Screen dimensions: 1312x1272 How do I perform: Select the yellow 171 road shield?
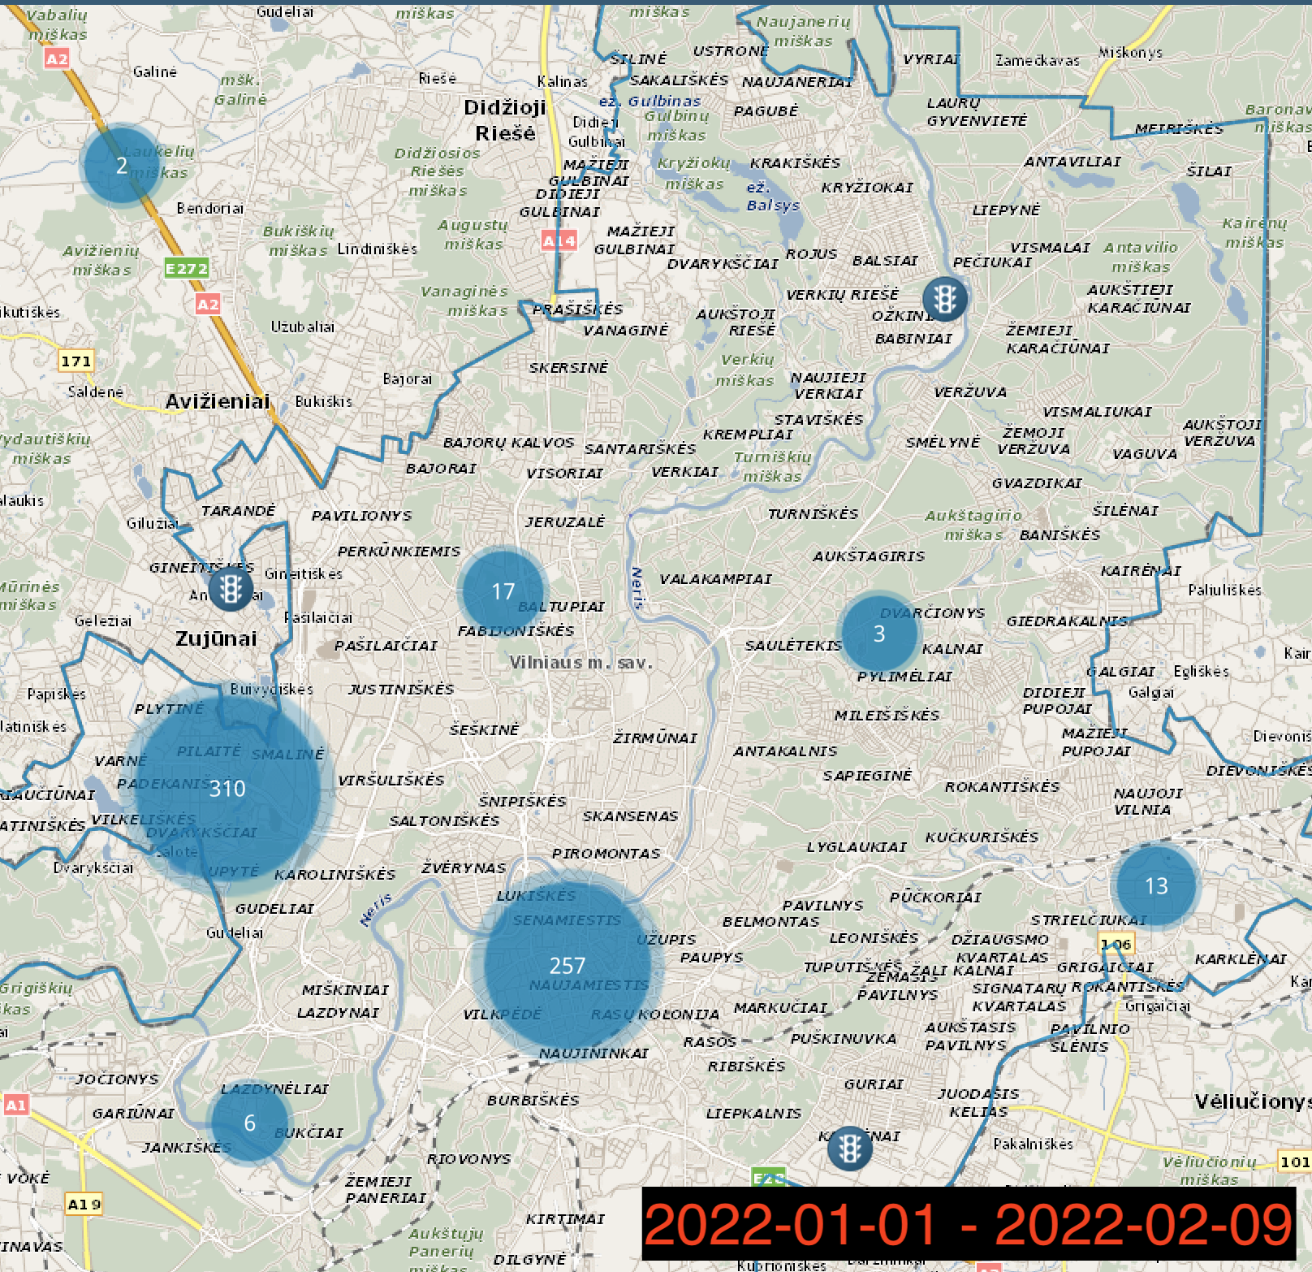[x=76, y=361]
